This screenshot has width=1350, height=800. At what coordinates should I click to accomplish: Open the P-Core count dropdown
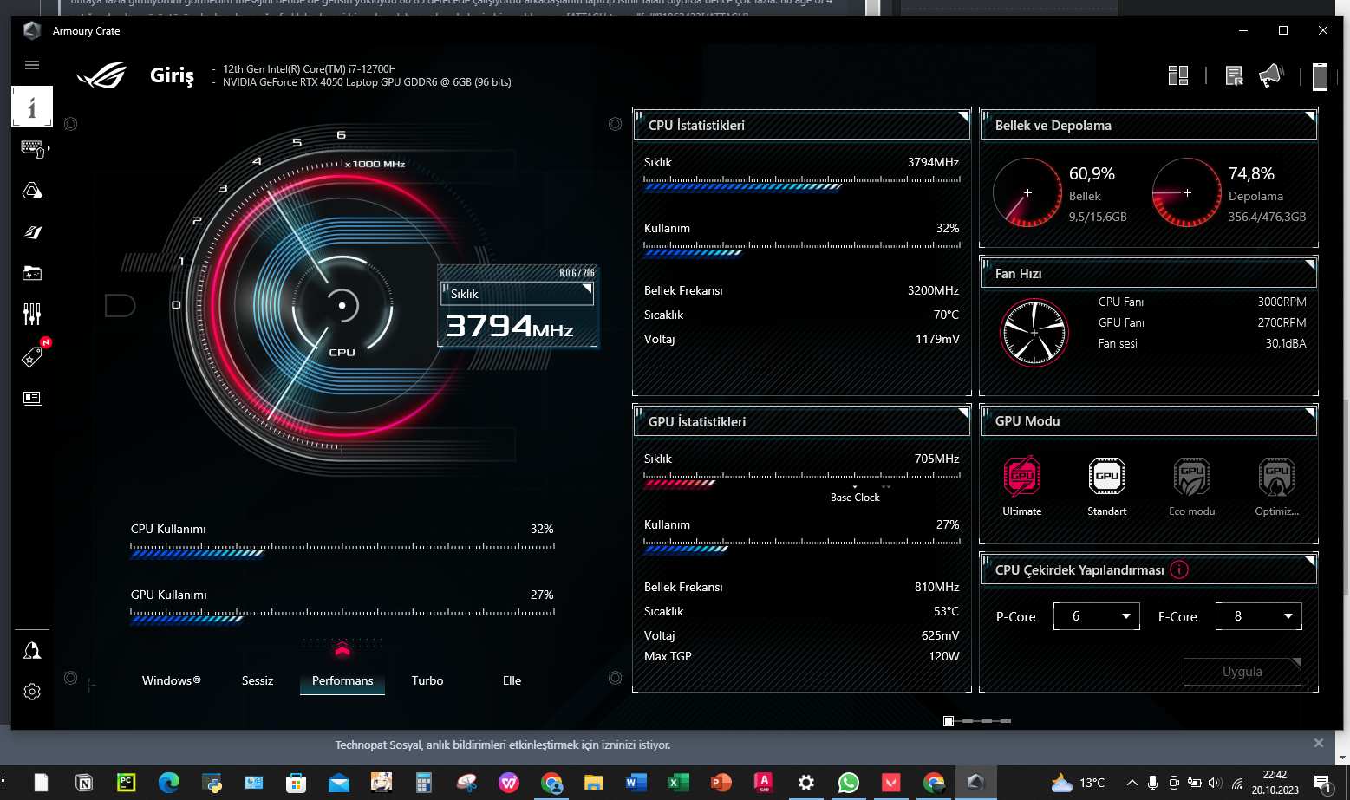(1097, 616)
